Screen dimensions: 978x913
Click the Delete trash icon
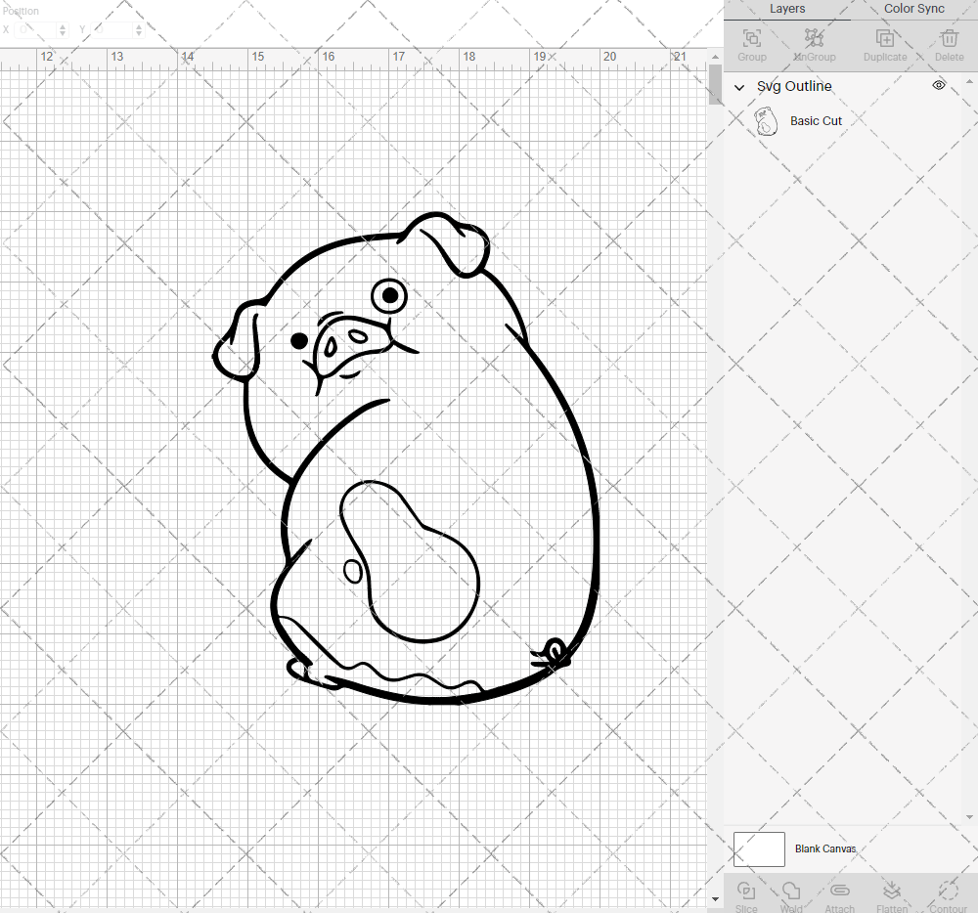click(949, 38)
